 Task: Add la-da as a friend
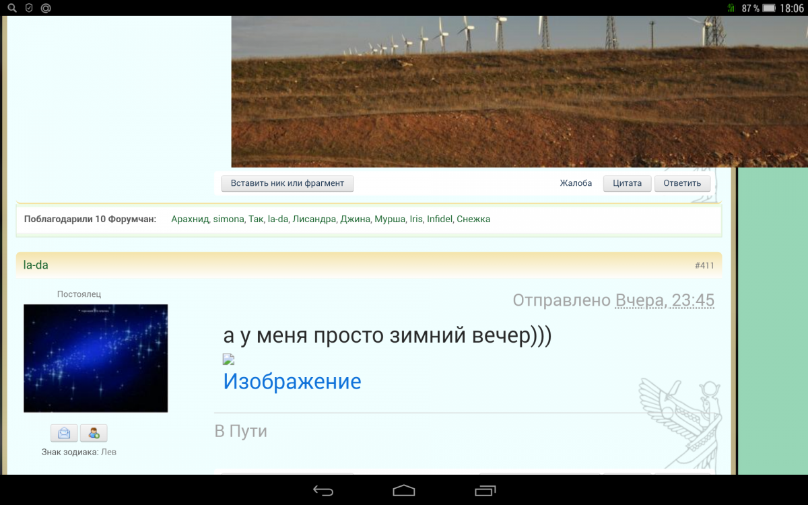pos(94,433)
